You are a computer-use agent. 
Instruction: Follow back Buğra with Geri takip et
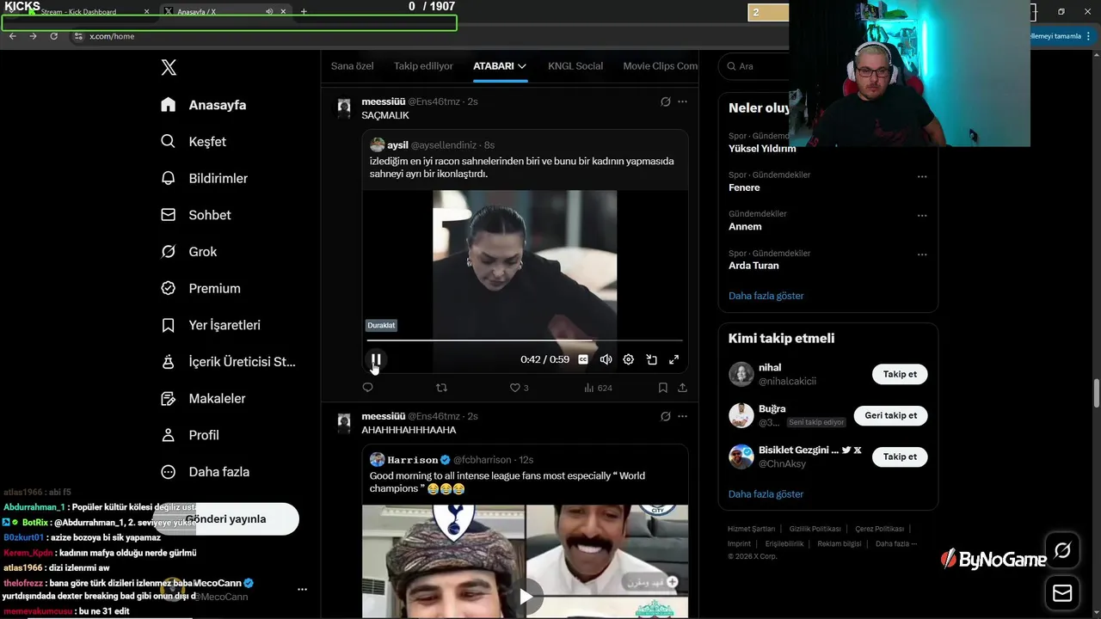[890, 415]
